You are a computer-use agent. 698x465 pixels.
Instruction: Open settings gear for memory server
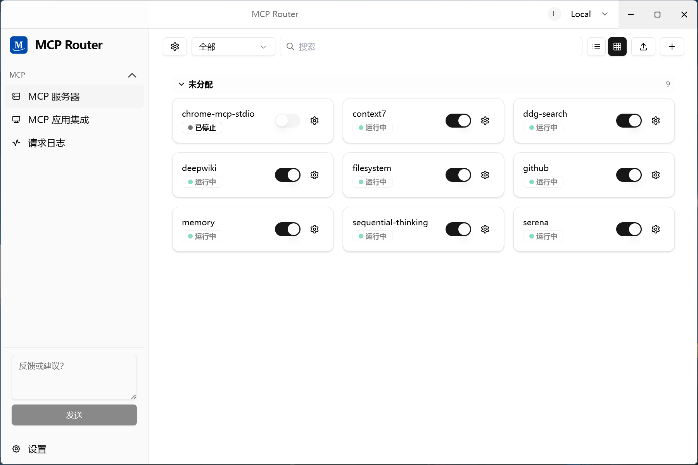click(314, 229)
